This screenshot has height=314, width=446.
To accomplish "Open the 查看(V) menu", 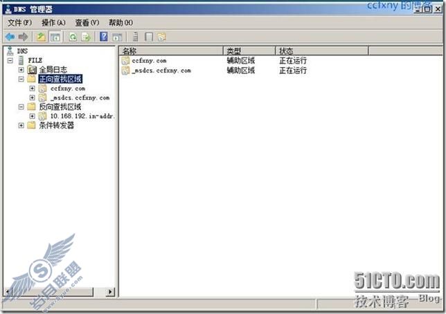I will click(87, 23).
